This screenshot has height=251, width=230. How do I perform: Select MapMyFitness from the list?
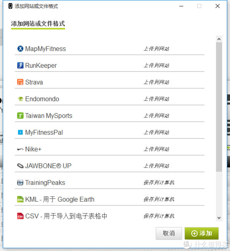pos(110,49)
